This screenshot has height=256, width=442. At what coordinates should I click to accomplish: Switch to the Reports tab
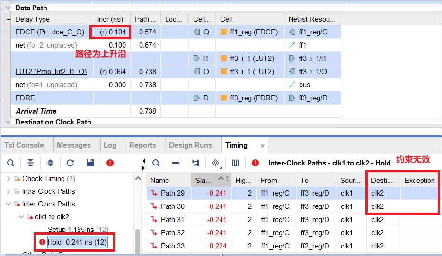point(142,145)
